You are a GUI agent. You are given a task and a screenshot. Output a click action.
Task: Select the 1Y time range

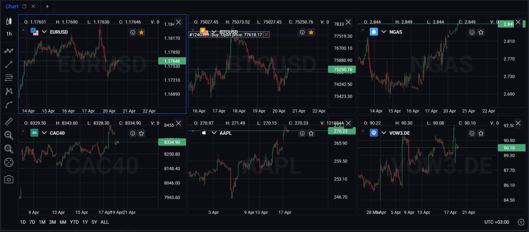pos(85,222)
